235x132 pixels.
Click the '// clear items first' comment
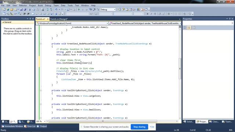click(x=68, y=60)
